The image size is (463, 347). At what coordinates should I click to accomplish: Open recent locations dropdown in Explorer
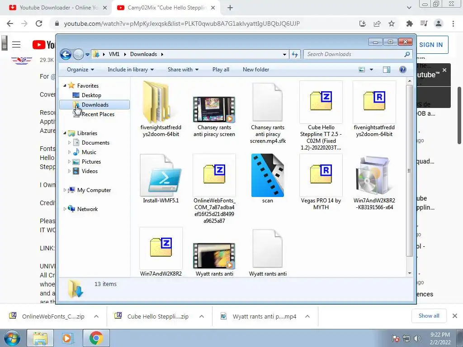pos(87,55)
